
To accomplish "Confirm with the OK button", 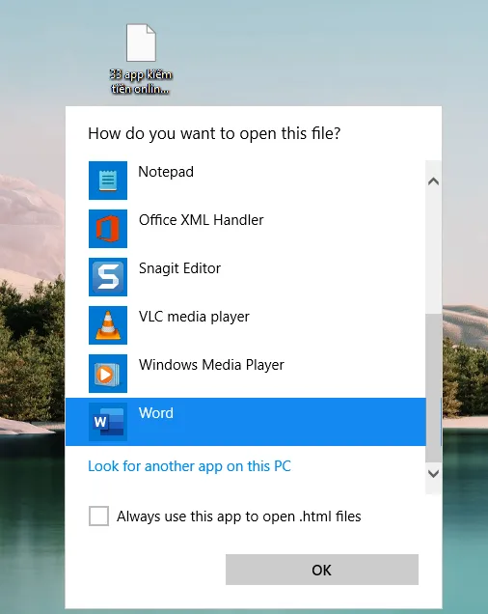I will (x=322, y=570).
